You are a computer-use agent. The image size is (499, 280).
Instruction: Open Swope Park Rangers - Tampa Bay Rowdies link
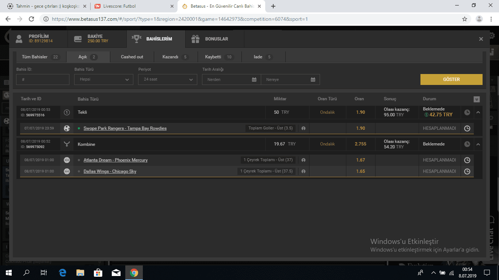pos(125,128)
